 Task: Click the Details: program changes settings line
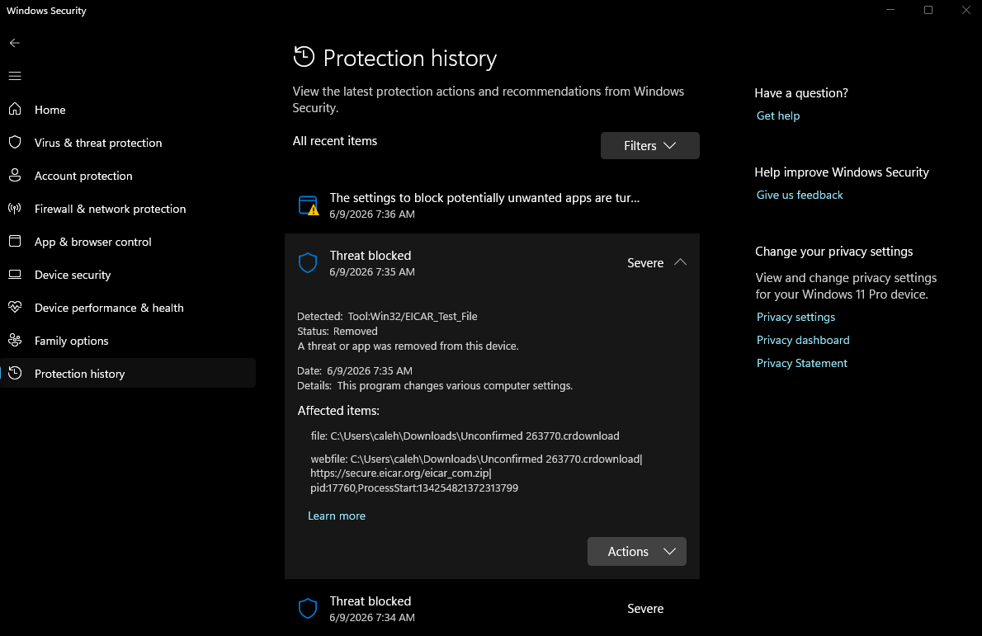point(435,385)
